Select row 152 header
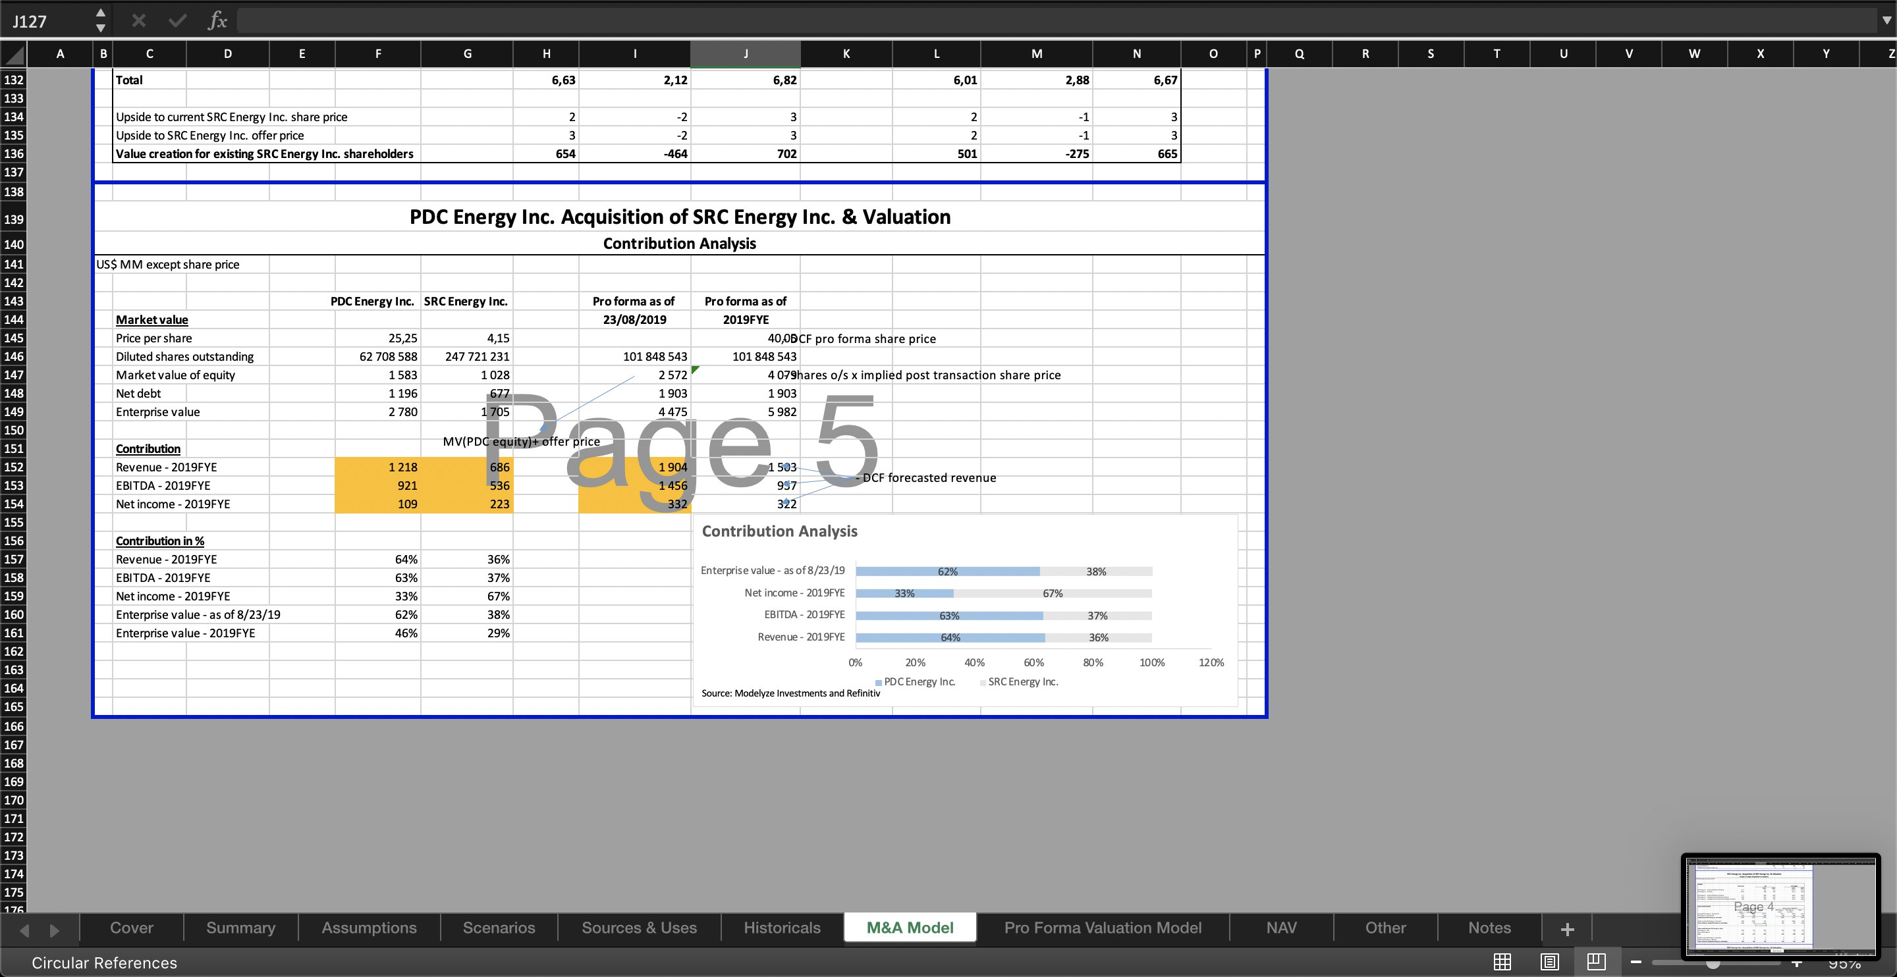Screen dimensions: 1897x977 coord(14,467)
